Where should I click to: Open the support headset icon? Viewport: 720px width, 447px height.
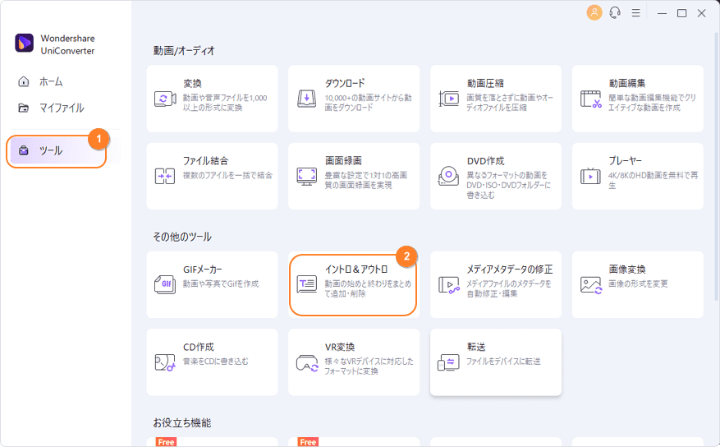(x=615, y=13)
